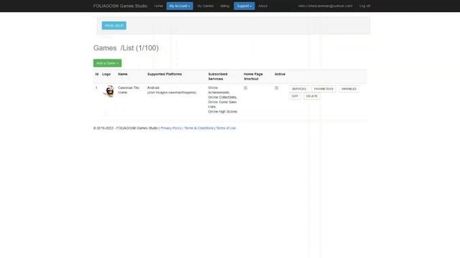The image size is (460, 258).
Task: Click the FOLIAGO Games Studio brand title
Action: tap(120, 6)
